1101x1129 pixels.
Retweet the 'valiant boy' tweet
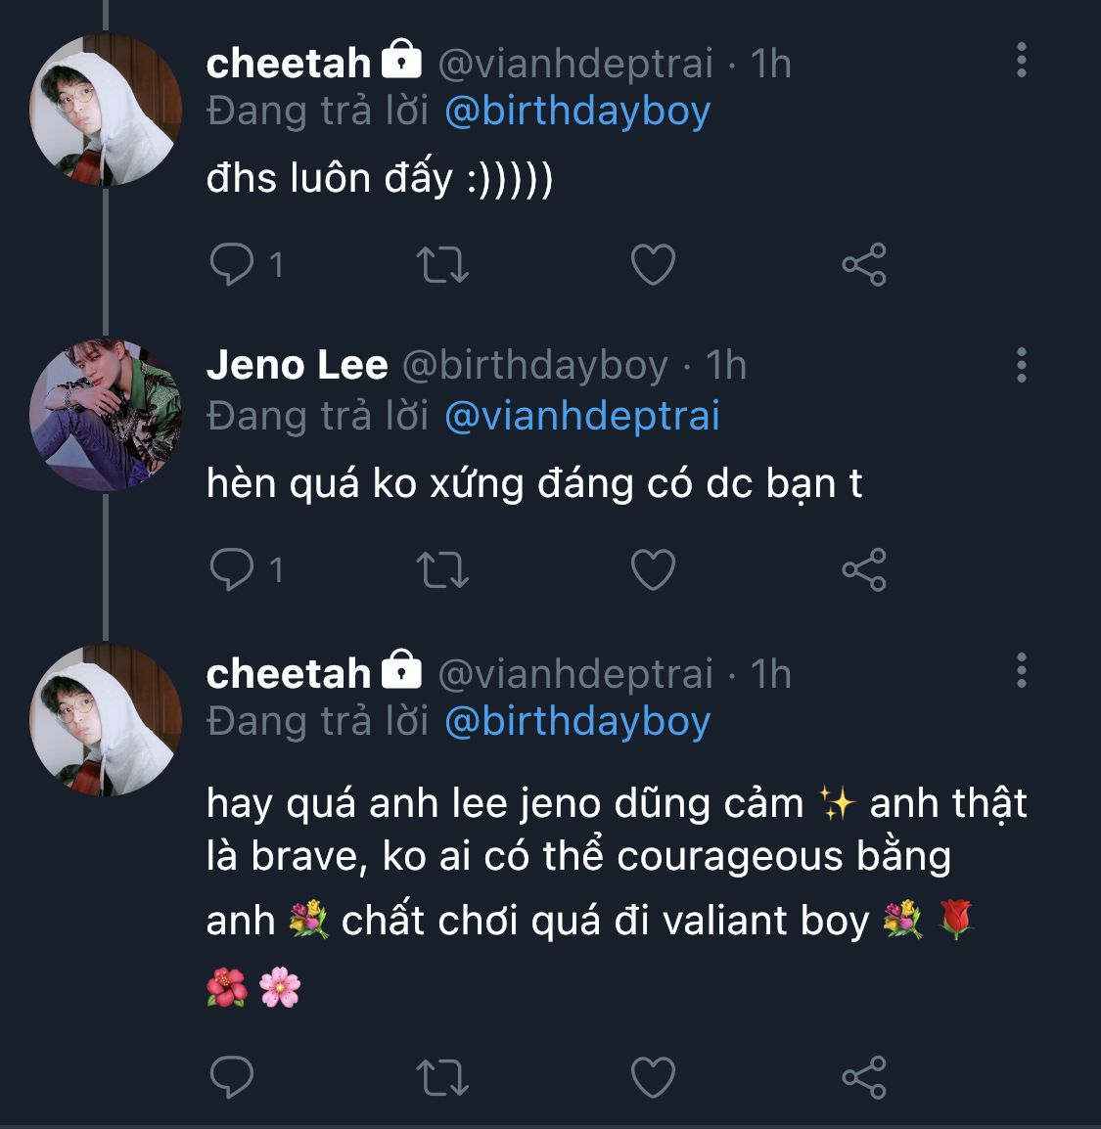tap(442, 1077)
